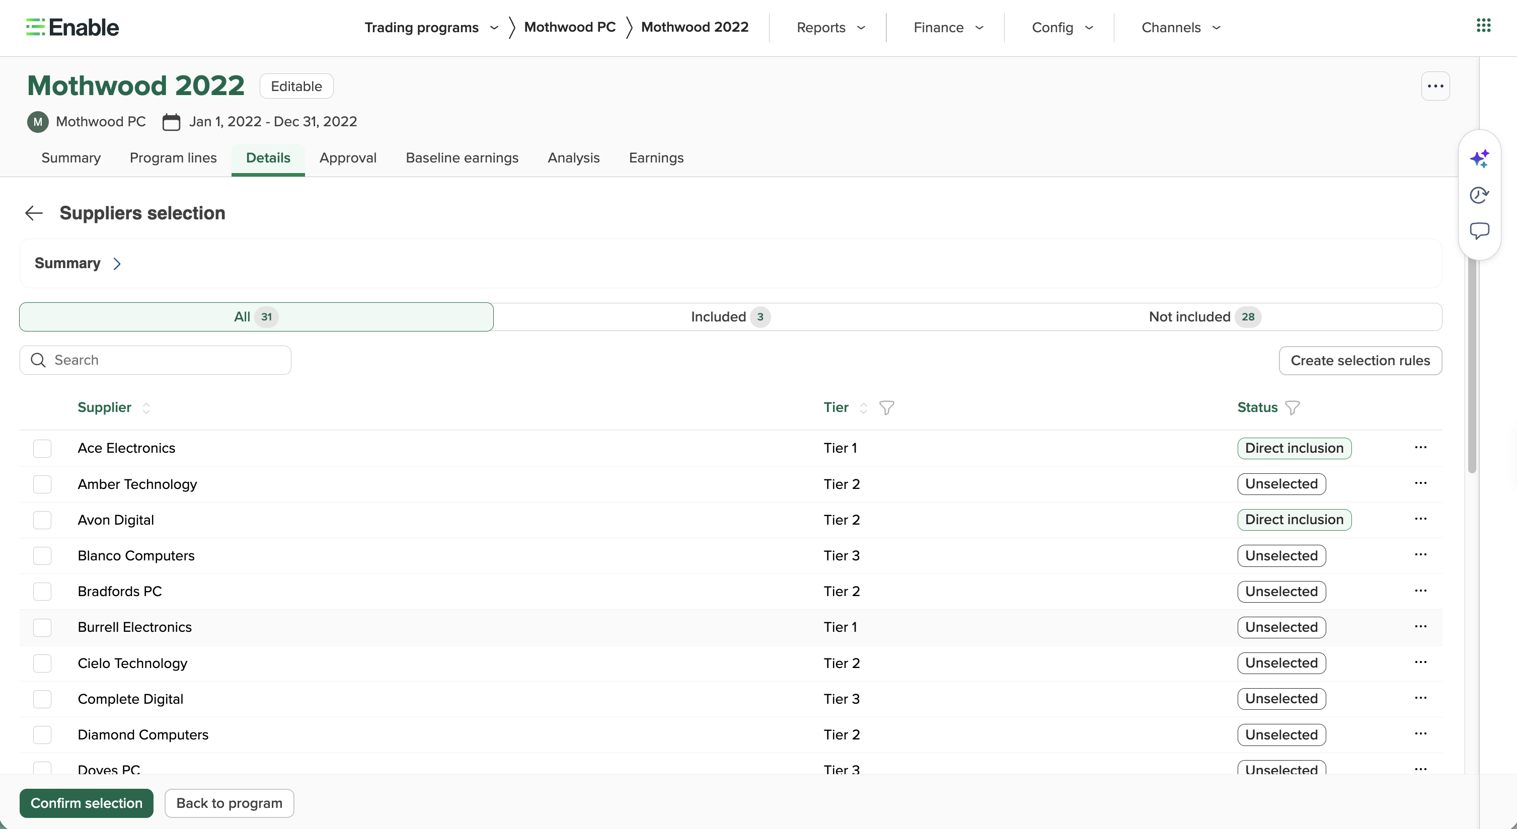Expand the Summary section chevron
Viewport: 1517px width, 829px height.
[117, 264]
